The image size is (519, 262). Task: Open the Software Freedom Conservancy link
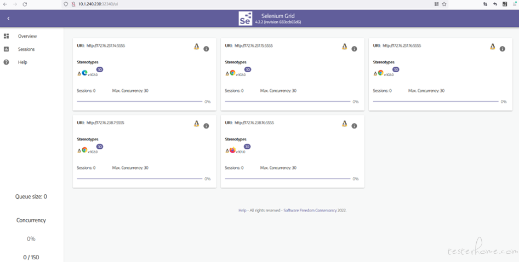(x=310, y=211)
